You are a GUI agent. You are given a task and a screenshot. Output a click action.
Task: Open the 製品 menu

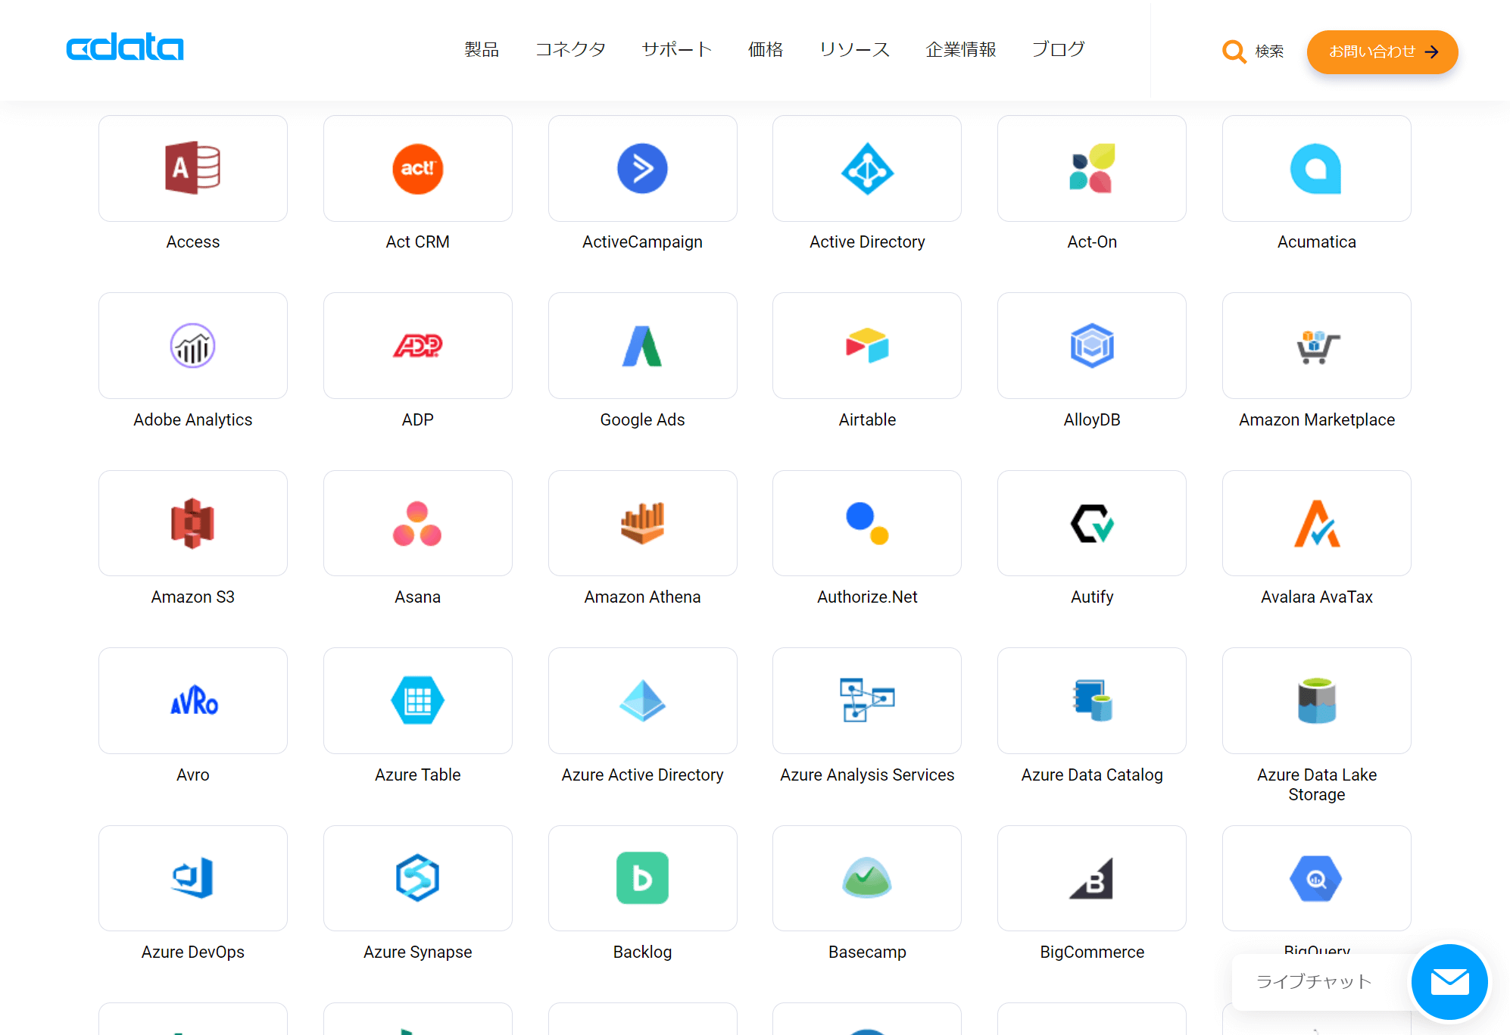point(482,50)
